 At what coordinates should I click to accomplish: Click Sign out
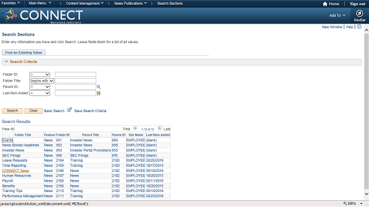(x=357, y=4)
